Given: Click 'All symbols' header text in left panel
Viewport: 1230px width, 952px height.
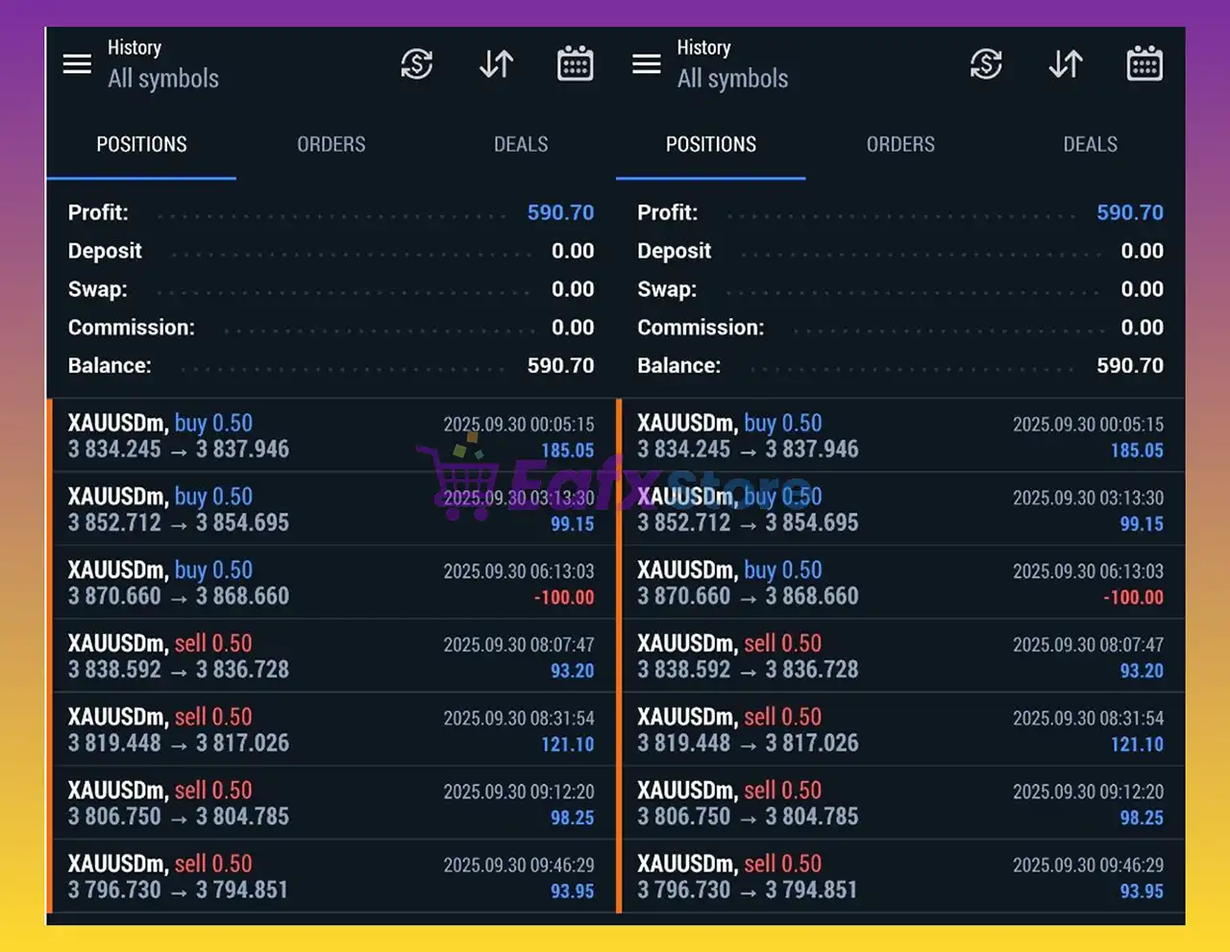Looking at the screenshot, I should tap(163, 79).
